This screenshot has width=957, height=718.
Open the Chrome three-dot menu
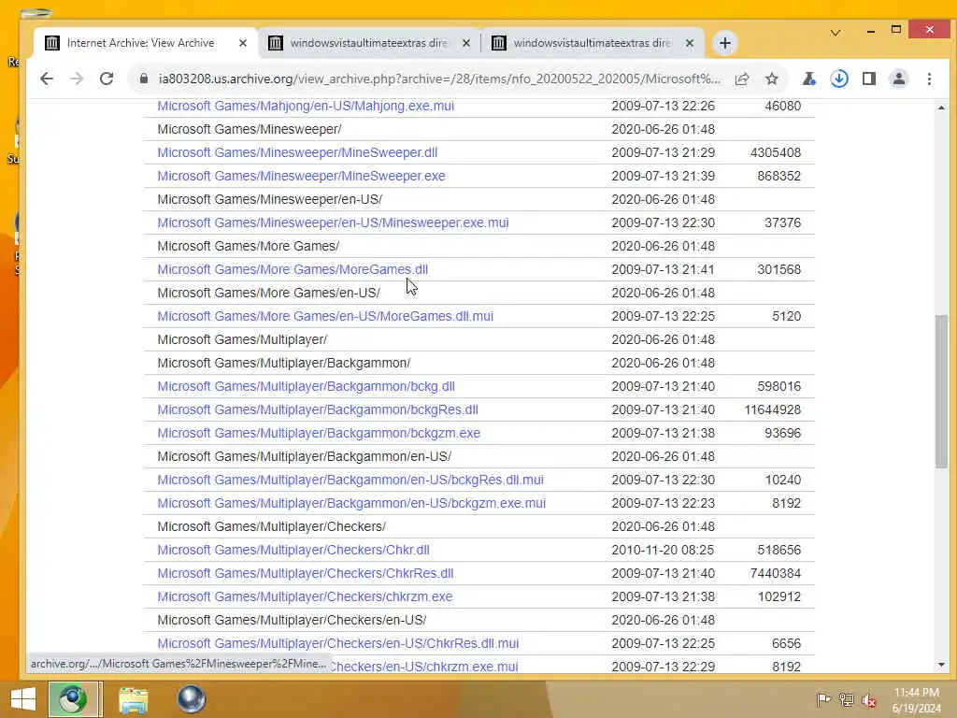(x=929, y=79)
